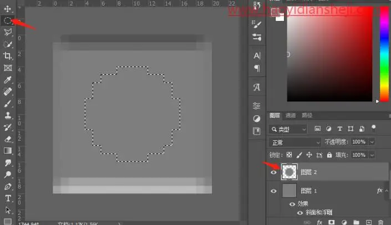Click the hue spectrum slider
This screenshot has height=225, width=391.
(384, 55)
